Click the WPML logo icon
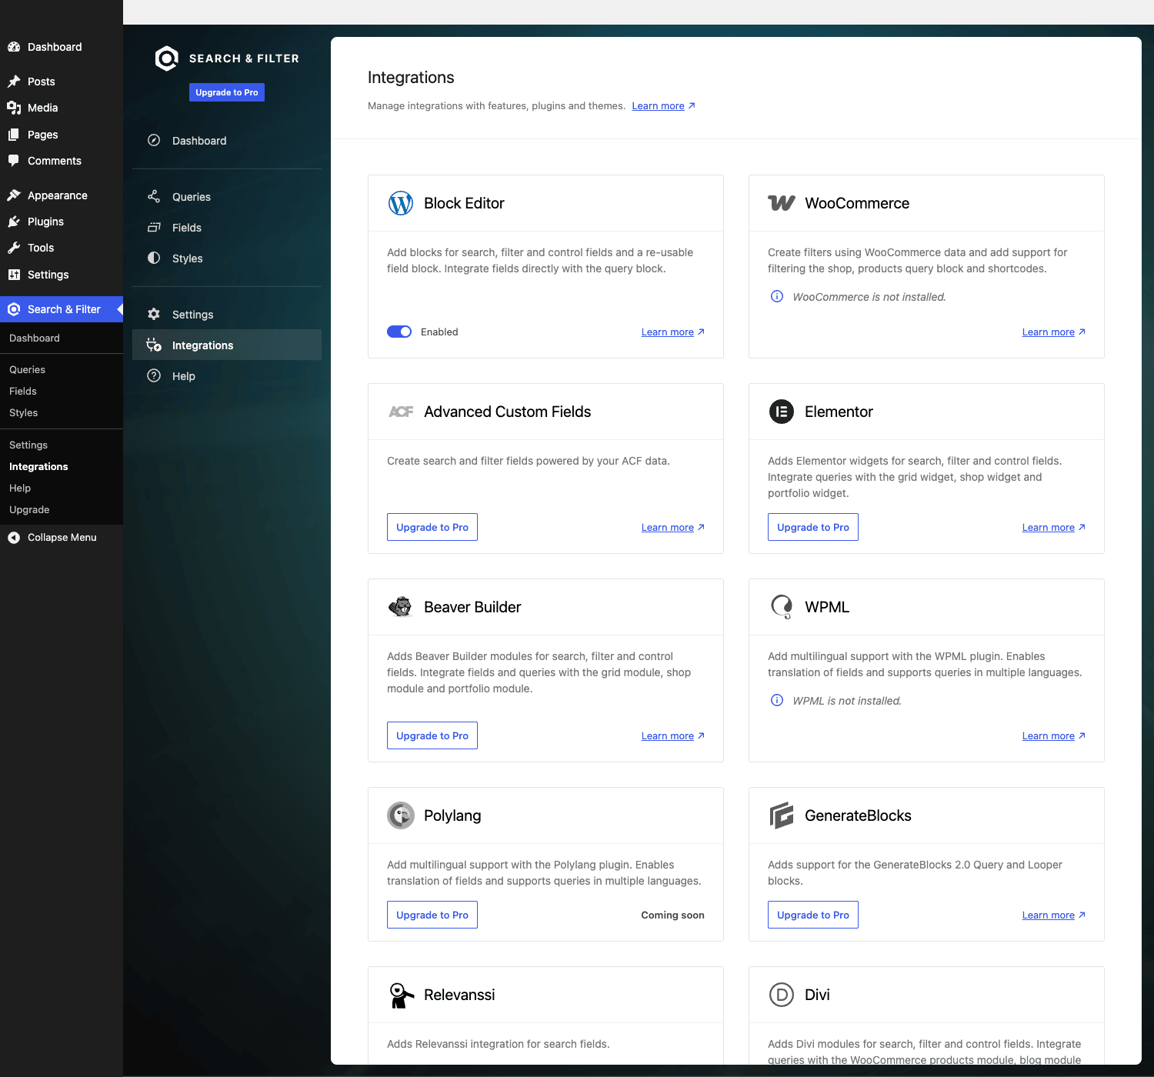 [782, 607]
